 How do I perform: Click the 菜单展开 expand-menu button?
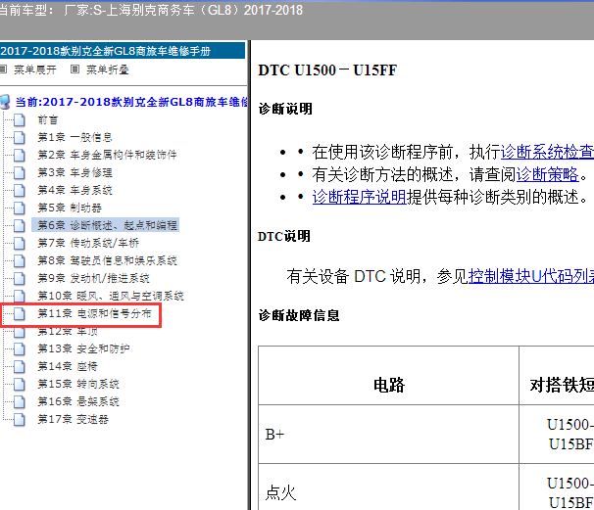(35, 70)
